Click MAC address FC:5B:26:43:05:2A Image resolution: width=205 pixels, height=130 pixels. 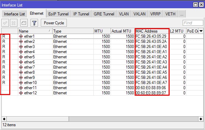(151, 42)
